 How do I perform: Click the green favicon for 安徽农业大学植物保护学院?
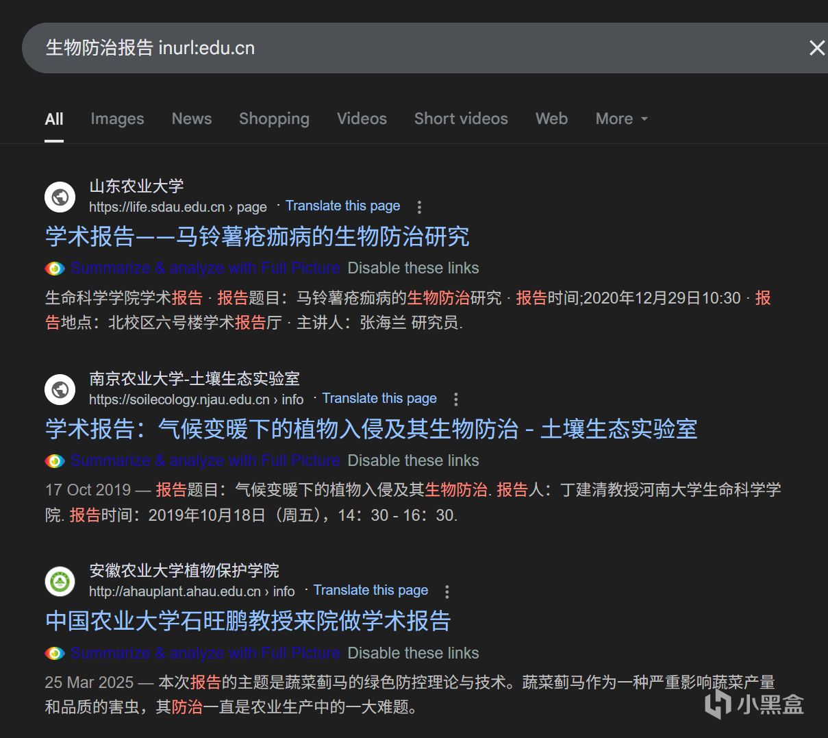pos(60,582)
